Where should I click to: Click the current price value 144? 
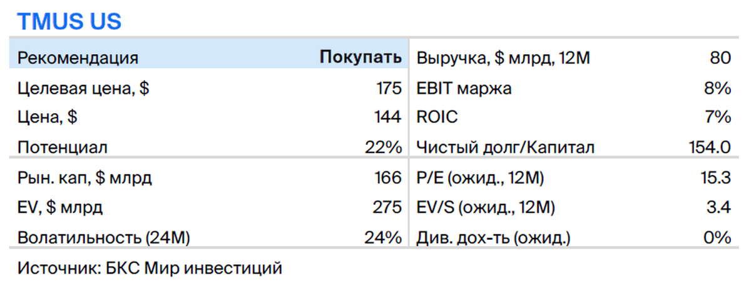click(389, 117)
